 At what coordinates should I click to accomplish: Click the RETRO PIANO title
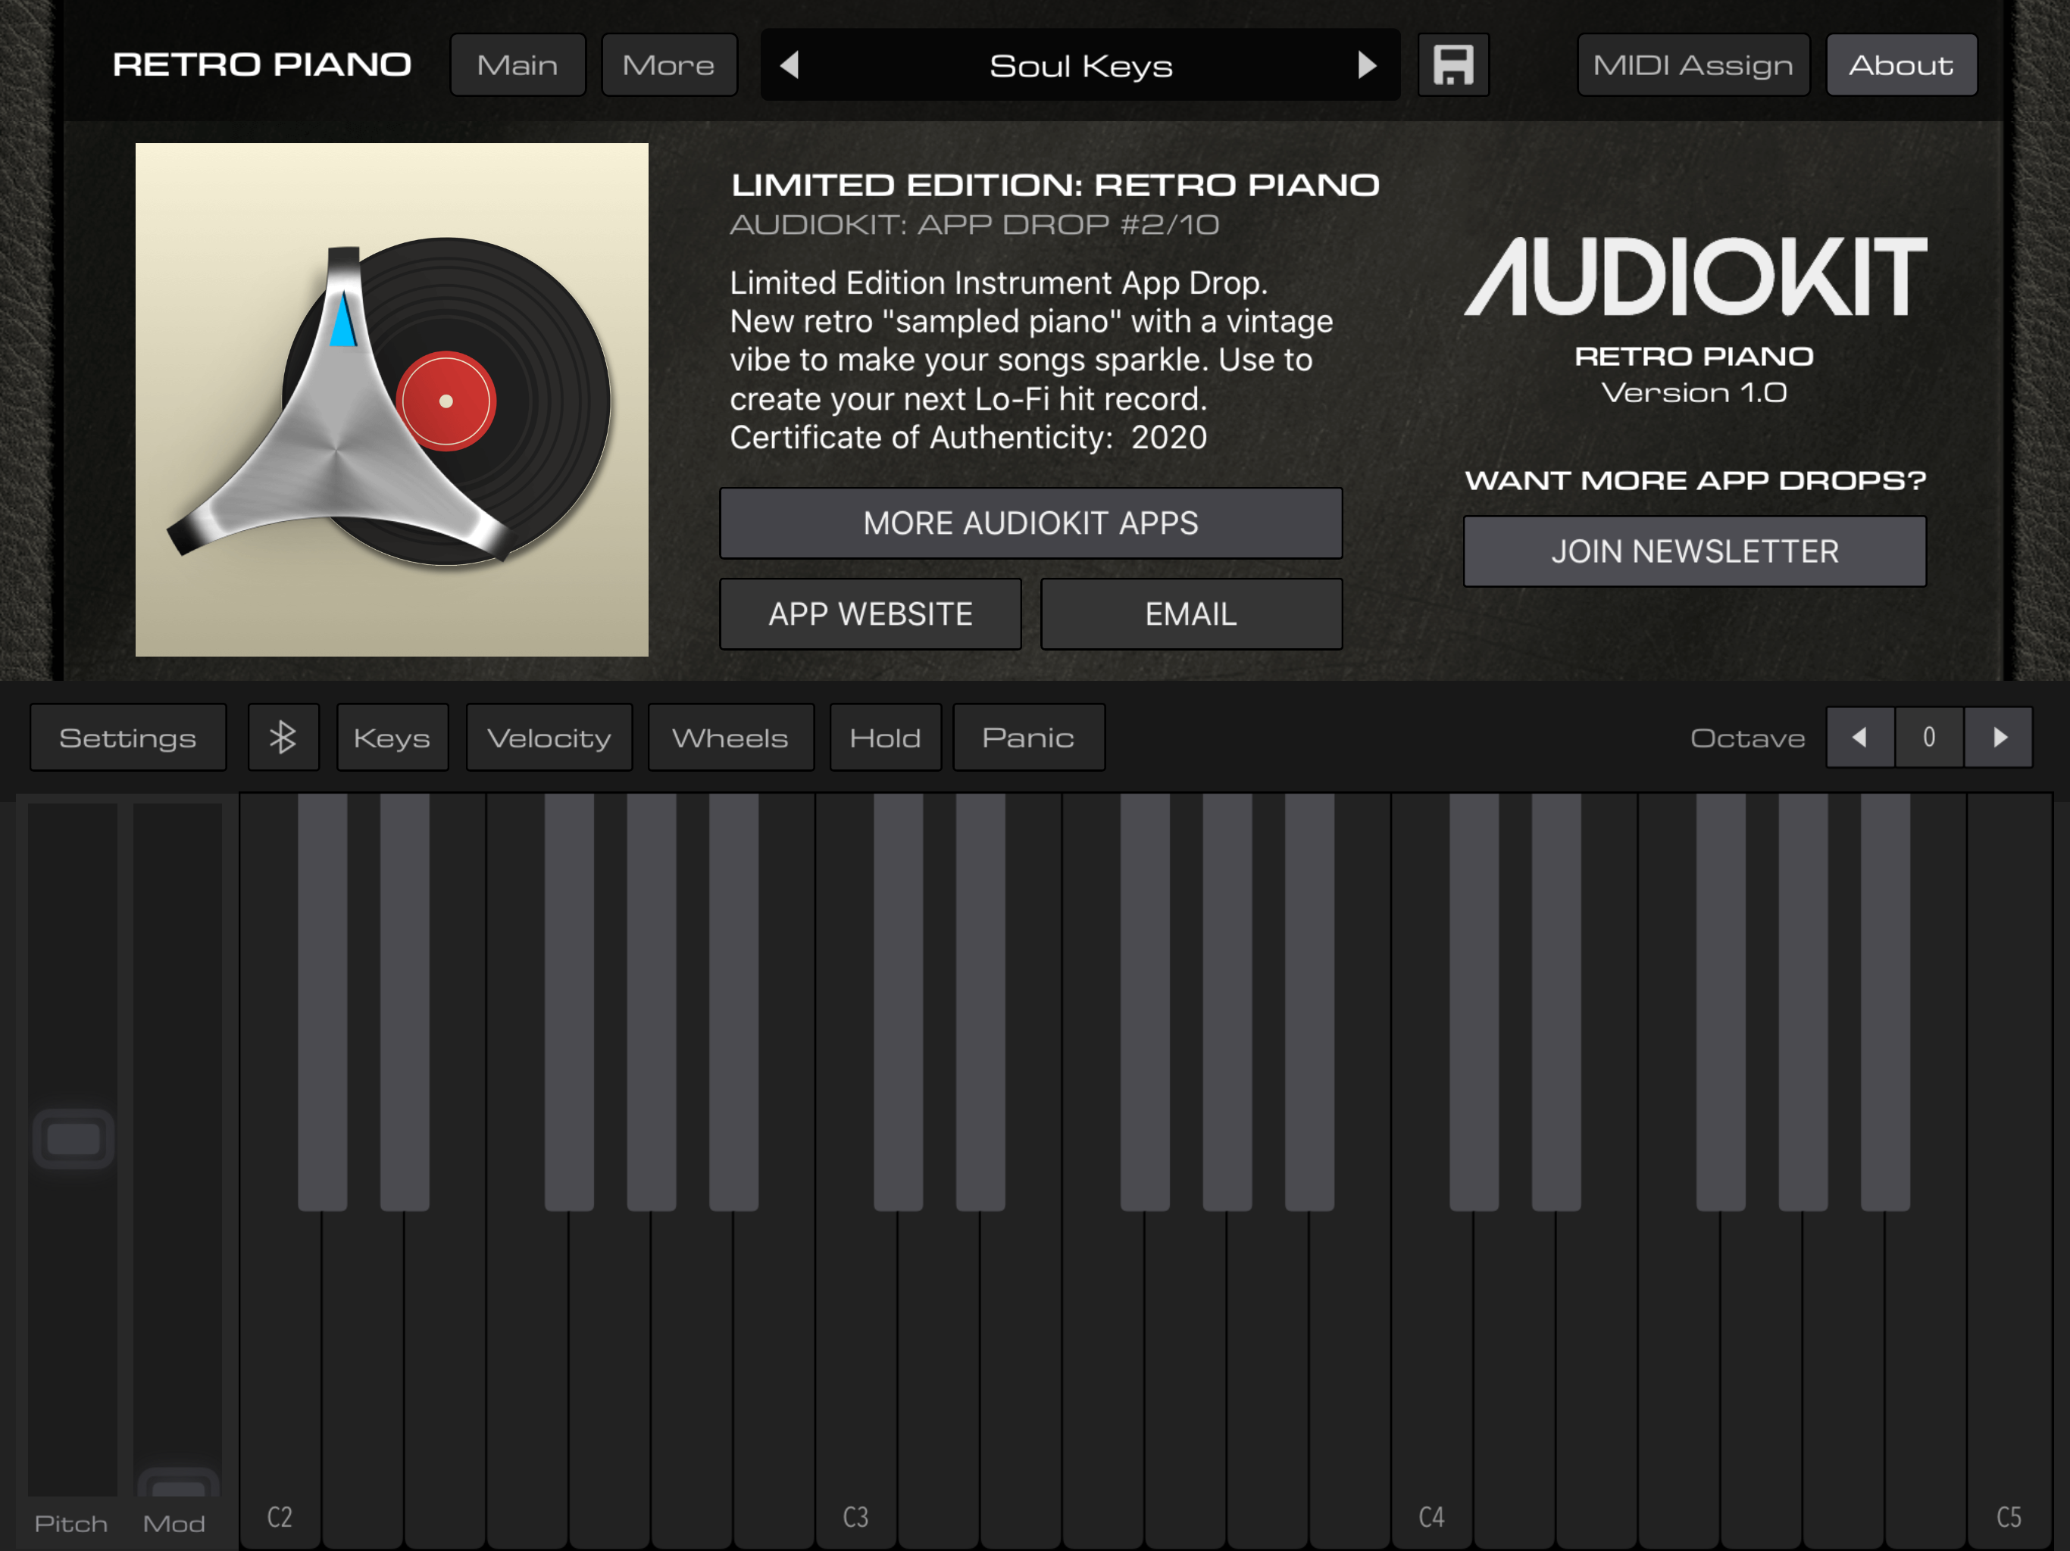tap(262, 64)
